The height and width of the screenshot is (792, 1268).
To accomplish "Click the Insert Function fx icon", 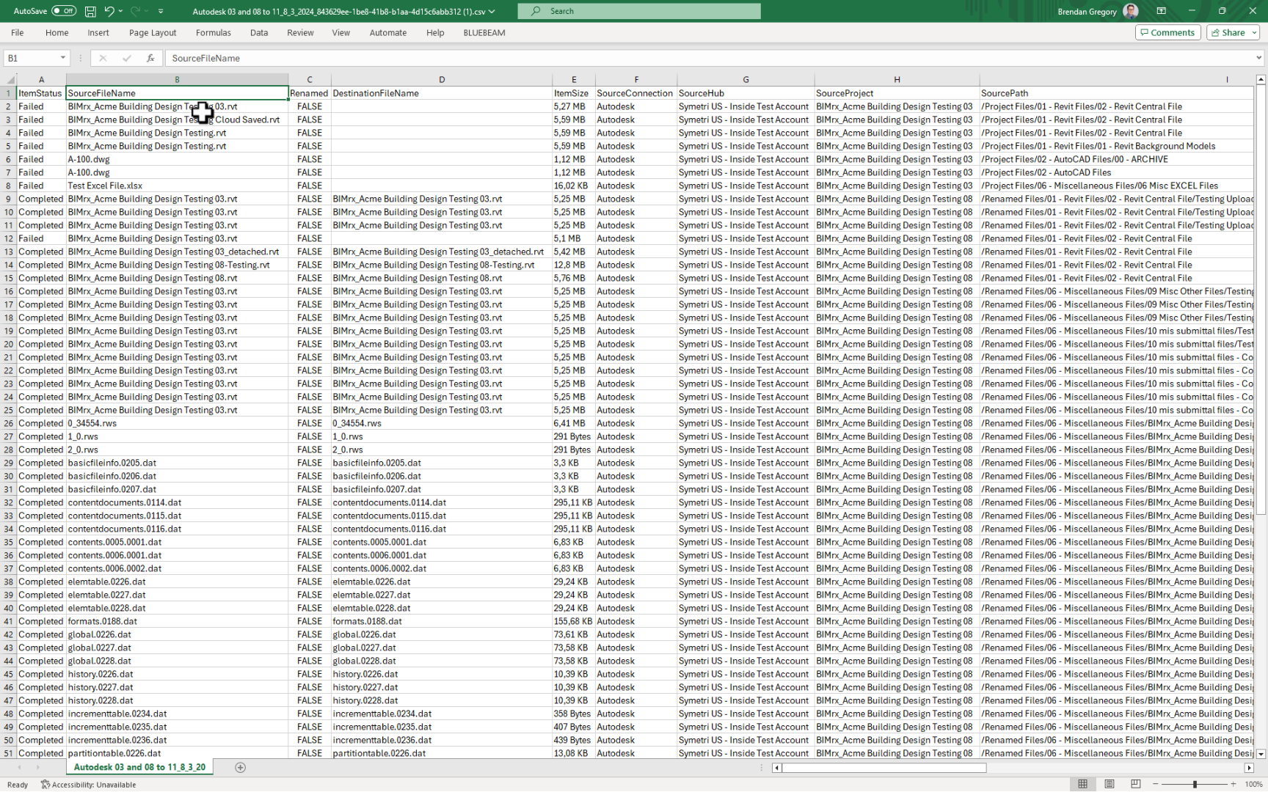I will pos(150,58).
